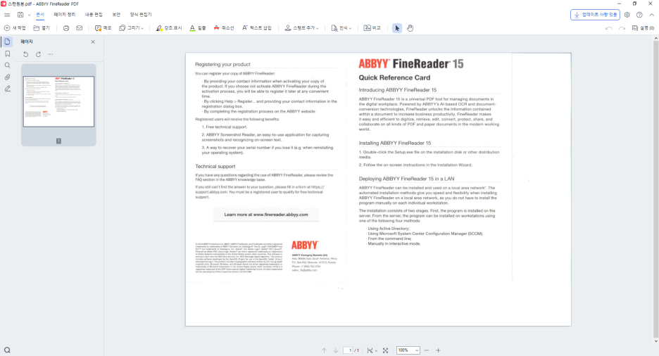659x356 pixels.
Task: Click 'Installing ABBYY FineReader 15' heading
Action: coord(395,143)
